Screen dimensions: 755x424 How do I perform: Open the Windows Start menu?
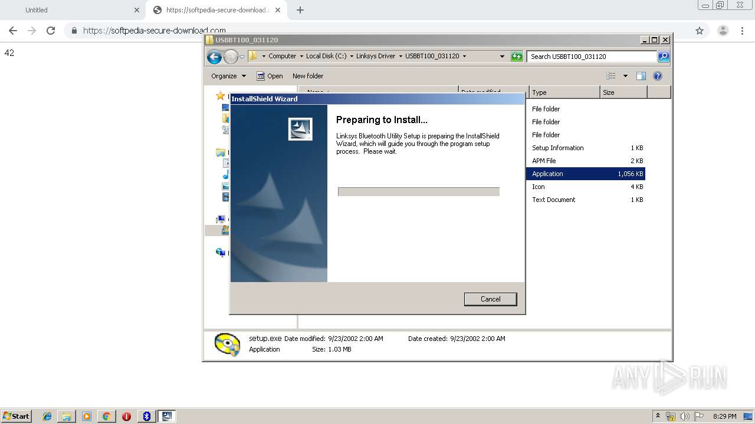pos(16,416)
